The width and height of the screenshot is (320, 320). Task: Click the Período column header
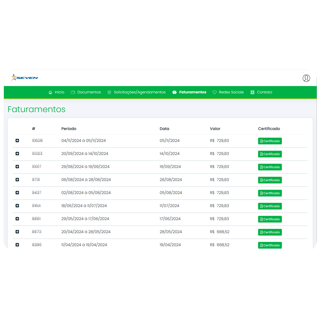(x=69, y=129)
